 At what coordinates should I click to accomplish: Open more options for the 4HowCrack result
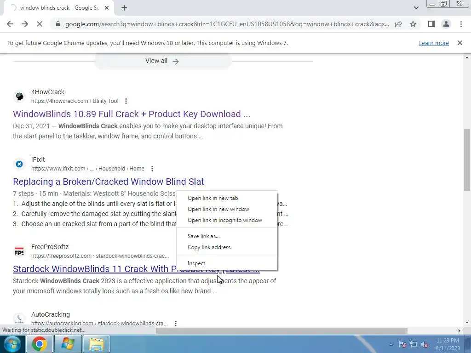pyautogui.click(x=126, y=101)
